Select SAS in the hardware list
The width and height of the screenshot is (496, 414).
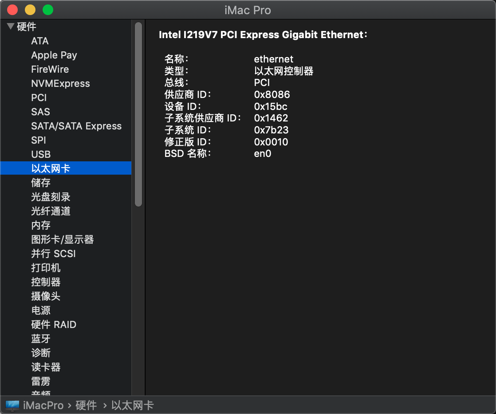pos(40,112)
